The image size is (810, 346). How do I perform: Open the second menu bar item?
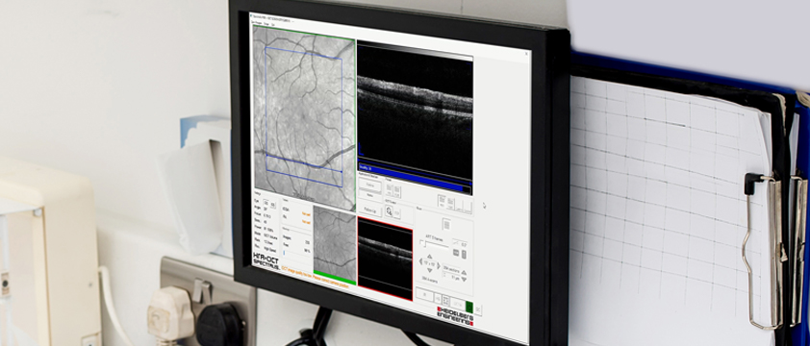pos(266,24)
